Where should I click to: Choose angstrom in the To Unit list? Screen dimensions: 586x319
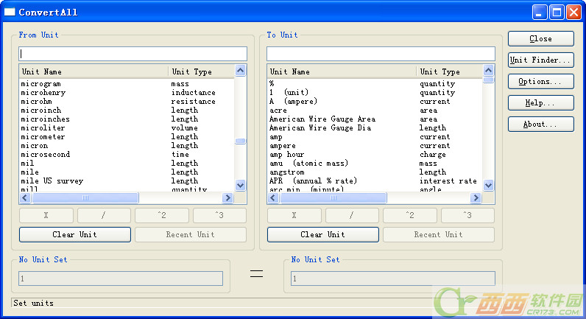pos(289,172)
